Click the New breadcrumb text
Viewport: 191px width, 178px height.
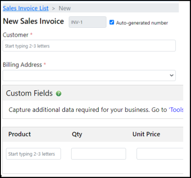(x=65, y=8)
